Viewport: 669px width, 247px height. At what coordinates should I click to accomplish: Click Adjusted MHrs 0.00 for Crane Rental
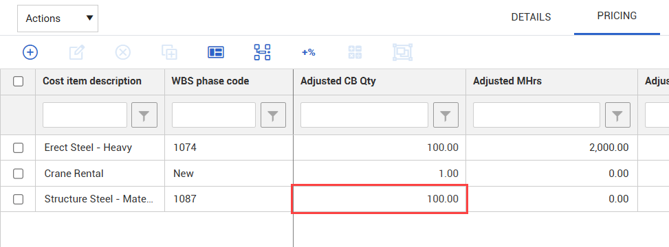click(x=551, y=174)
